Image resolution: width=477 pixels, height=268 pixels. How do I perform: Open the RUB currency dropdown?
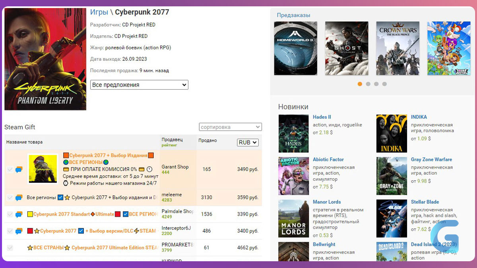pos(248,142)
